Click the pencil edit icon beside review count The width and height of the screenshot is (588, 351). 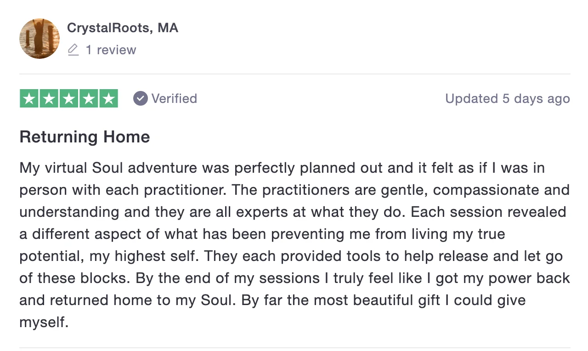pos(73,50)
